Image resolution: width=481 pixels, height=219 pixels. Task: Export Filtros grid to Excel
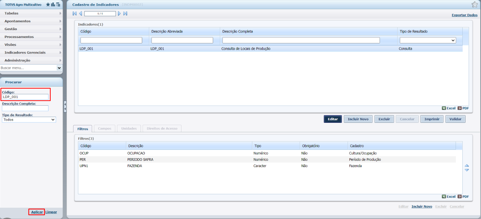[448, 197]
